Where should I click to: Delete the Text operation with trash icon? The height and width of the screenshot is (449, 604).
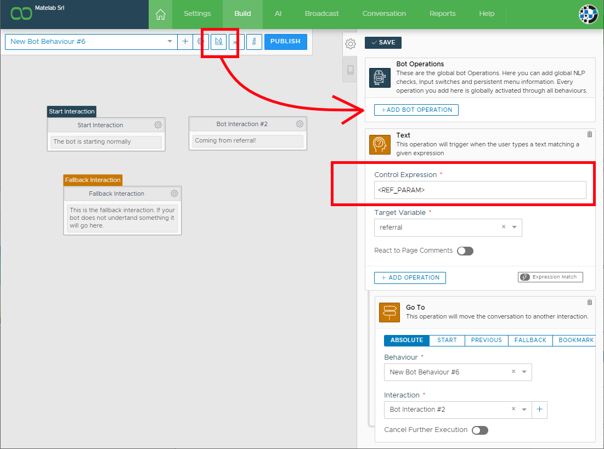click(x=590, y=134)
